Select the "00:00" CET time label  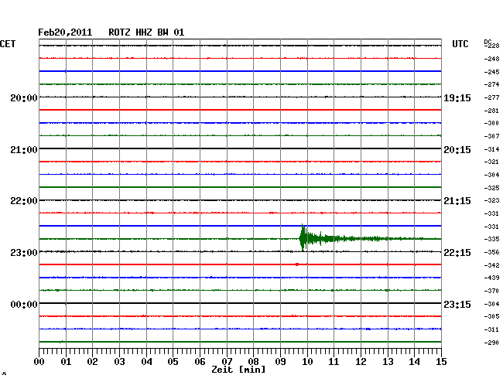(x=24, y=304)
